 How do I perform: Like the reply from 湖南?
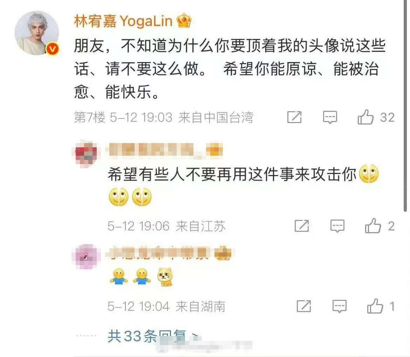pyautogui.click(x=375, y=306)
